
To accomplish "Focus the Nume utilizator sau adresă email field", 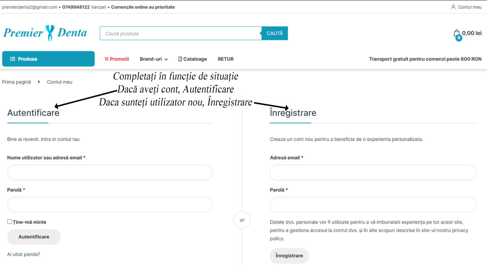I will [x=110, y=172].
